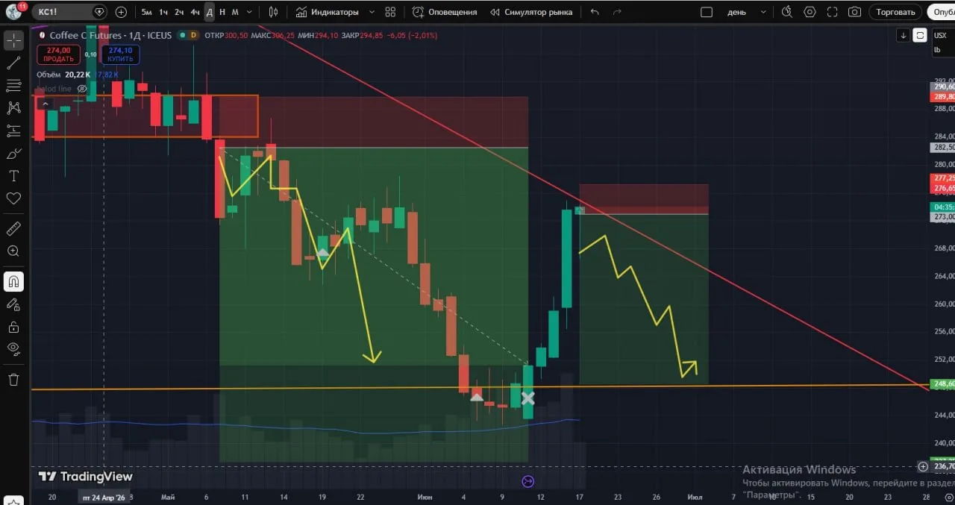This screenshot has height=505, width=955.
Task: Toggle lock all drawings
Action: coord(13,327)
